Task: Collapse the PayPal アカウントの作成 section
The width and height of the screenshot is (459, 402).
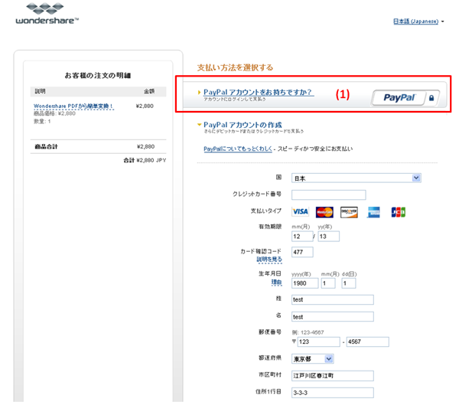Action: [x=243, y=125]
